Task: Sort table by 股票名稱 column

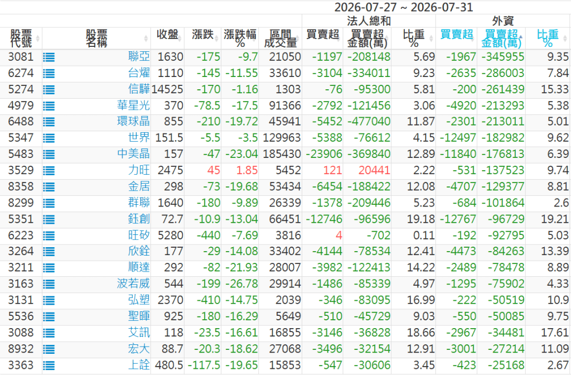Action: pos(96,39)
